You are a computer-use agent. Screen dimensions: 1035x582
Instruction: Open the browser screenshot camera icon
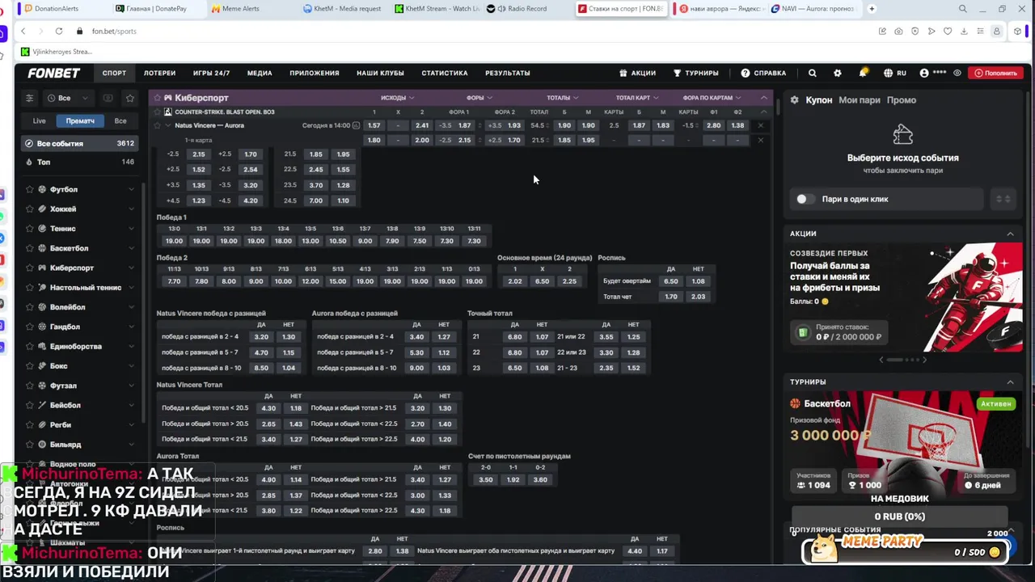[898, 31]
